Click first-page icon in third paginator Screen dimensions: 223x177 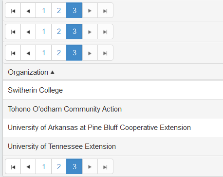click(13, 53)
